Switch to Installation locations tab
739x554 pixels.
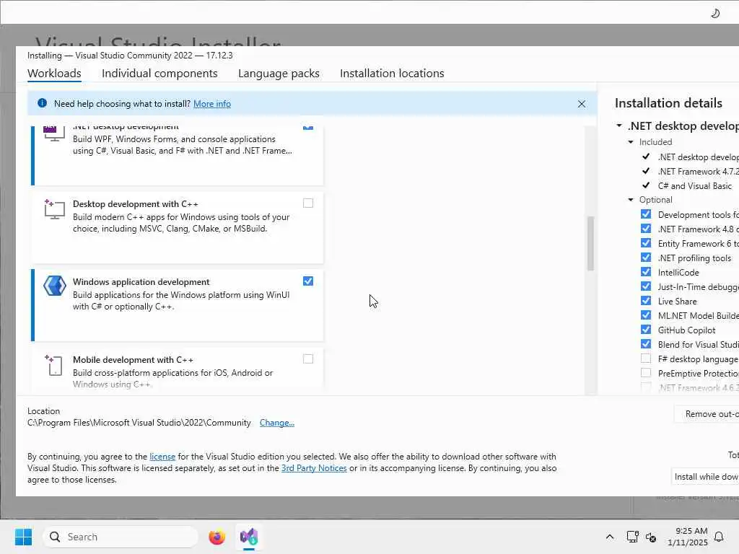[x=392, y=74]
